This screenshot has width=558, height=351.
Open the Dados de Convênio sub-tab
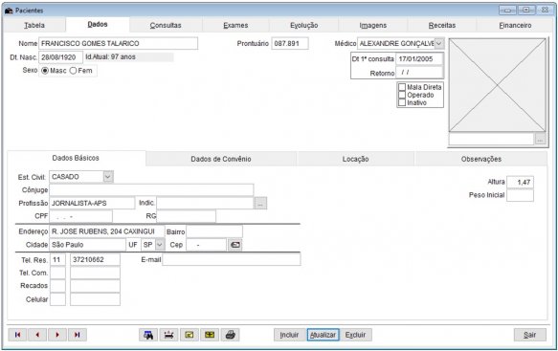tap(221, 159)
